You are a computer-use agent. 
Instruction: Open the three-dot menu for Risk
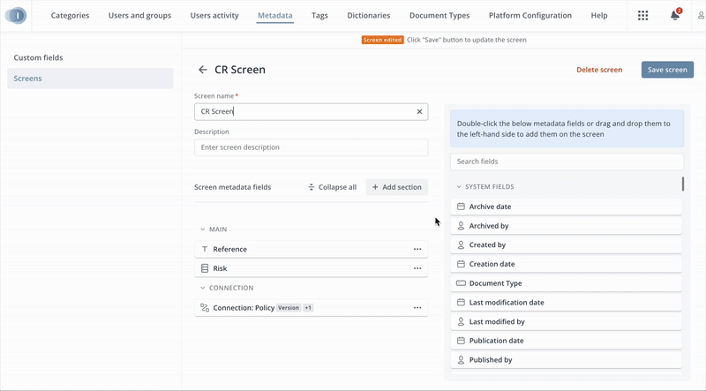(417, 268)
